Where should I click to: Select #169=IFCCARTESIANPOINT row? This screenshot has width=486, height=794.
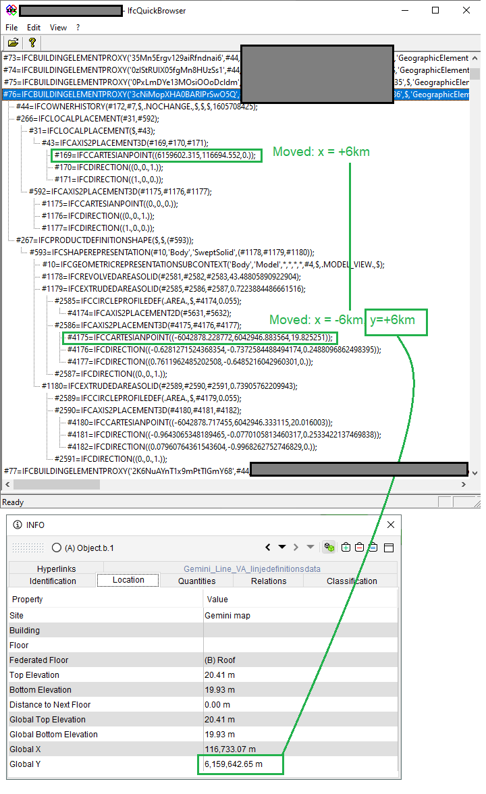pyautogui.click(x=155, y=155)
